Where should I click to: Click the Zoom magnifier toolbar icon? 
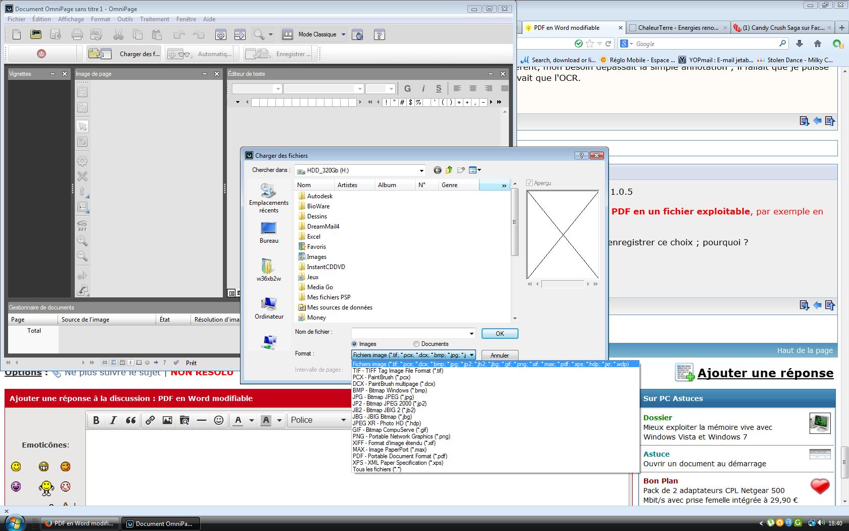(x=259, y=34)
